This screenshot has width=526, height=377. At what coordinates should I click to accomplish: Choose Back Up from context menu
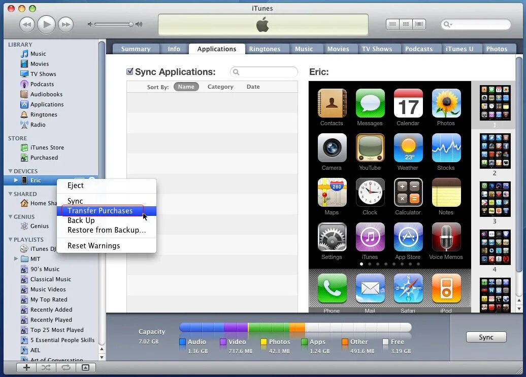tap(106, 220)
